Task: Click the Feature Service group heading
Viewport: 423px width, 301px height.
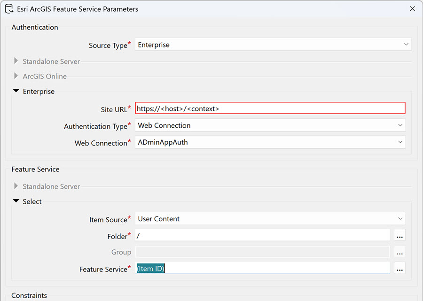Action: [x=35, y=169]
